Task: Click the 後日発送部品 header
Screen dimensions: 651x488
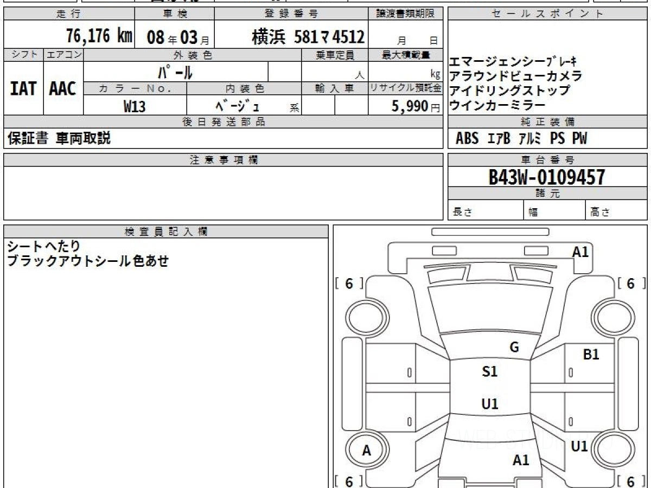Action: pyautogui.click(x=223, y=122)
